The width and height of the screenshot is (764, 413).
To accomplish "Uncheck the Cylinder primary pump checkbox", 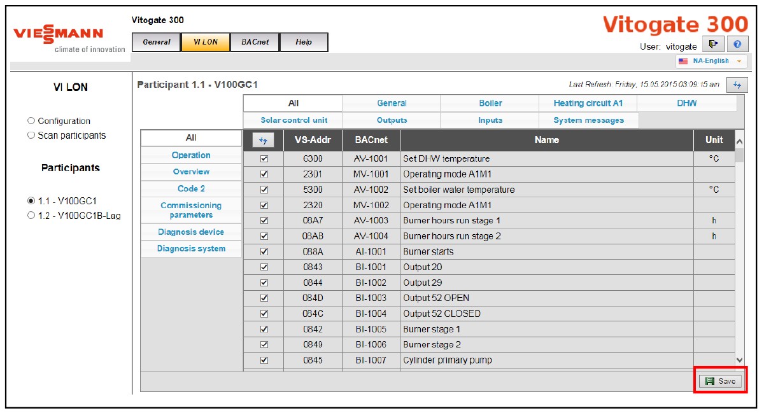I will pos(264,360).
